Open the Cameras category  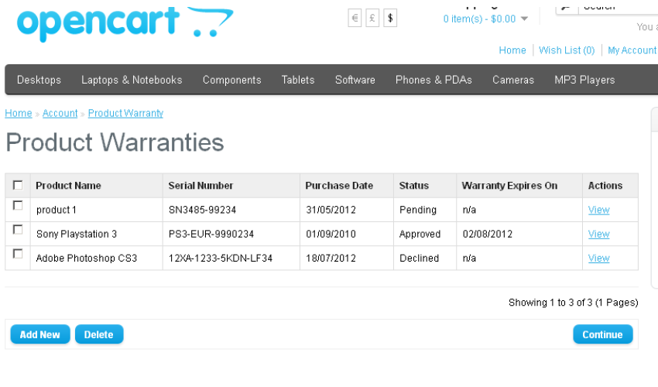point(513,80)
